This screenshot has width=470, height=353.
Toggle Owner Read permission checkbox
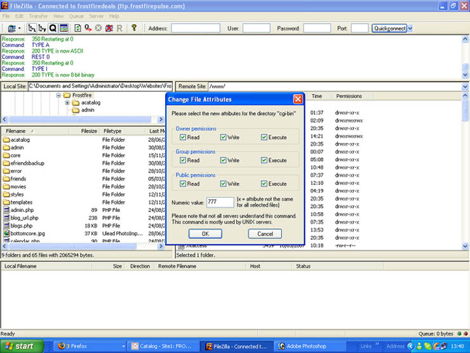tap(183, 137)
